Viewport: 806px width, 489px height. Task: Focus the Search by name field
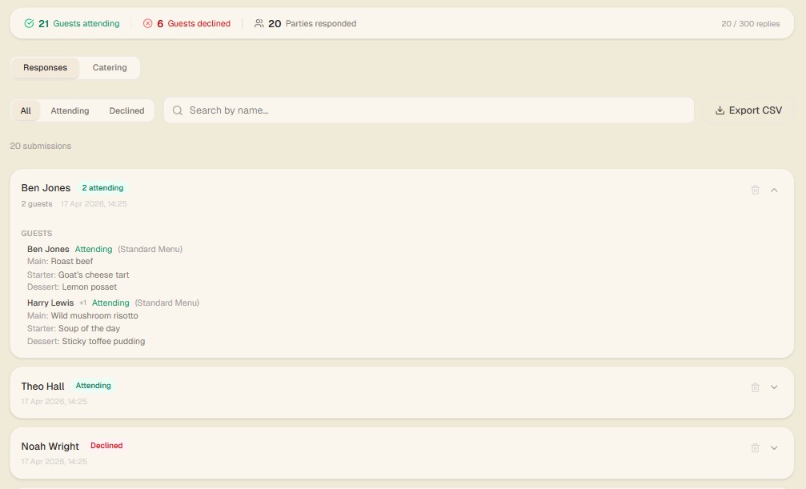[x=432, y=110]
